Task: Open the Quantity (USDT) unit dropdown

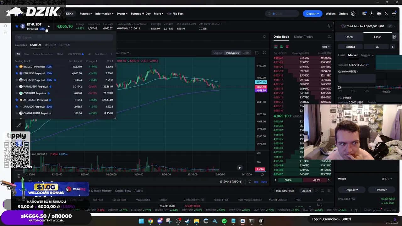Action: pyautogui.click(x=348, y=72)
